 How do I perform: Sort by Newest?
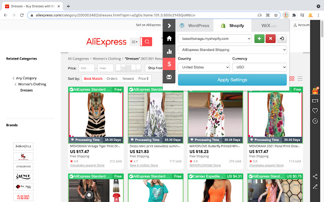(128, 79)
